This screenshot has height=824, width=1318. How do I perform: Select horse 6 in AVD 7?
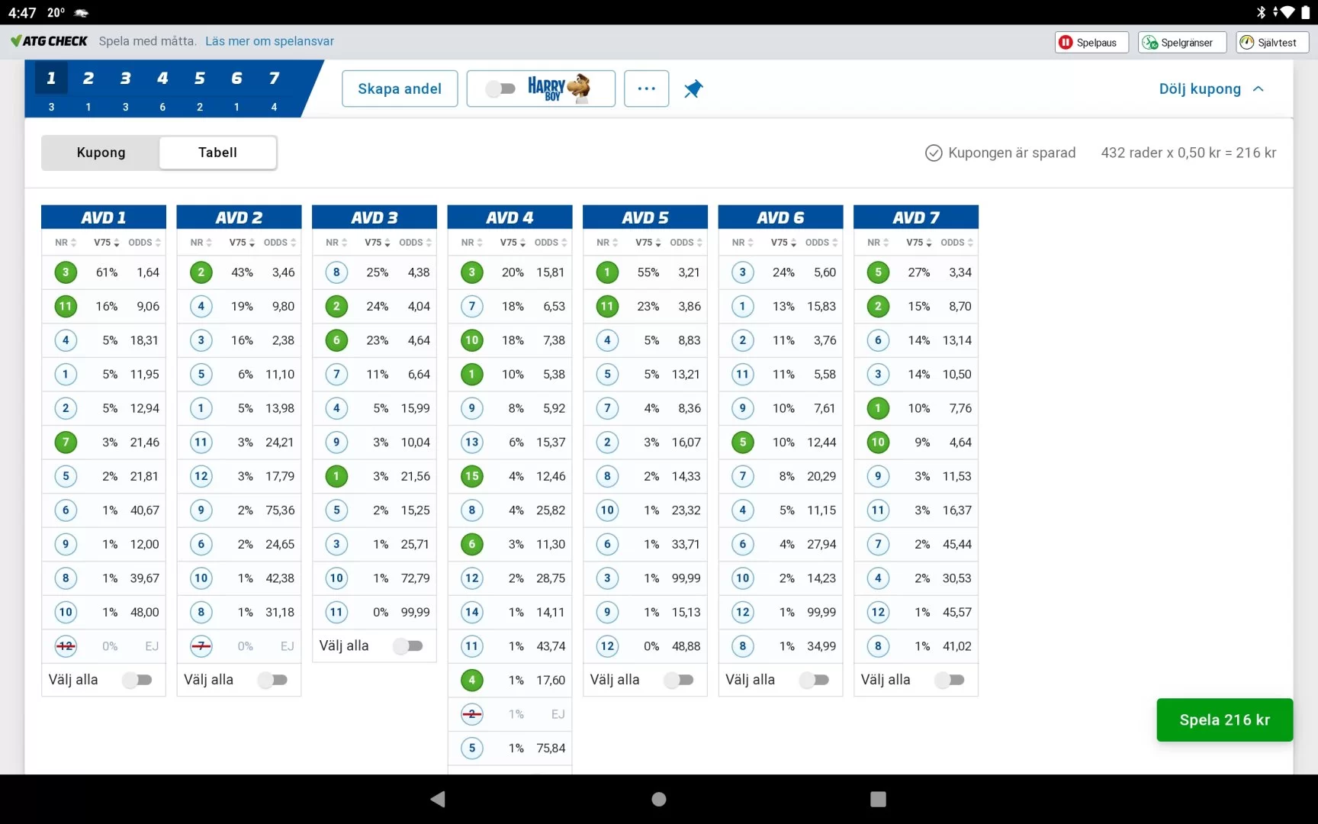click(878, 340)
